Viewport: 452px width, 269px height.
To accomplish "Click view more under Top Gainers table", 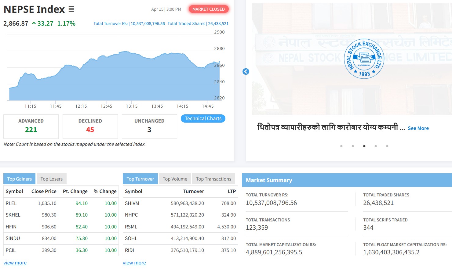I will (x=15, y=263).
